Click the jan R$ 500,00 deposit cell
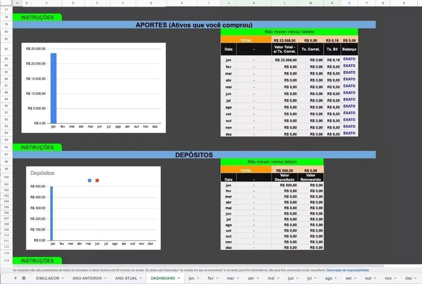The width and height of the screenshot is (422, 284). [x=284, y=185]
